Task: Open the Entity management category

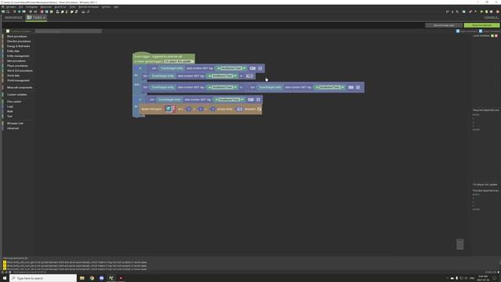Action: click(18, 56)
